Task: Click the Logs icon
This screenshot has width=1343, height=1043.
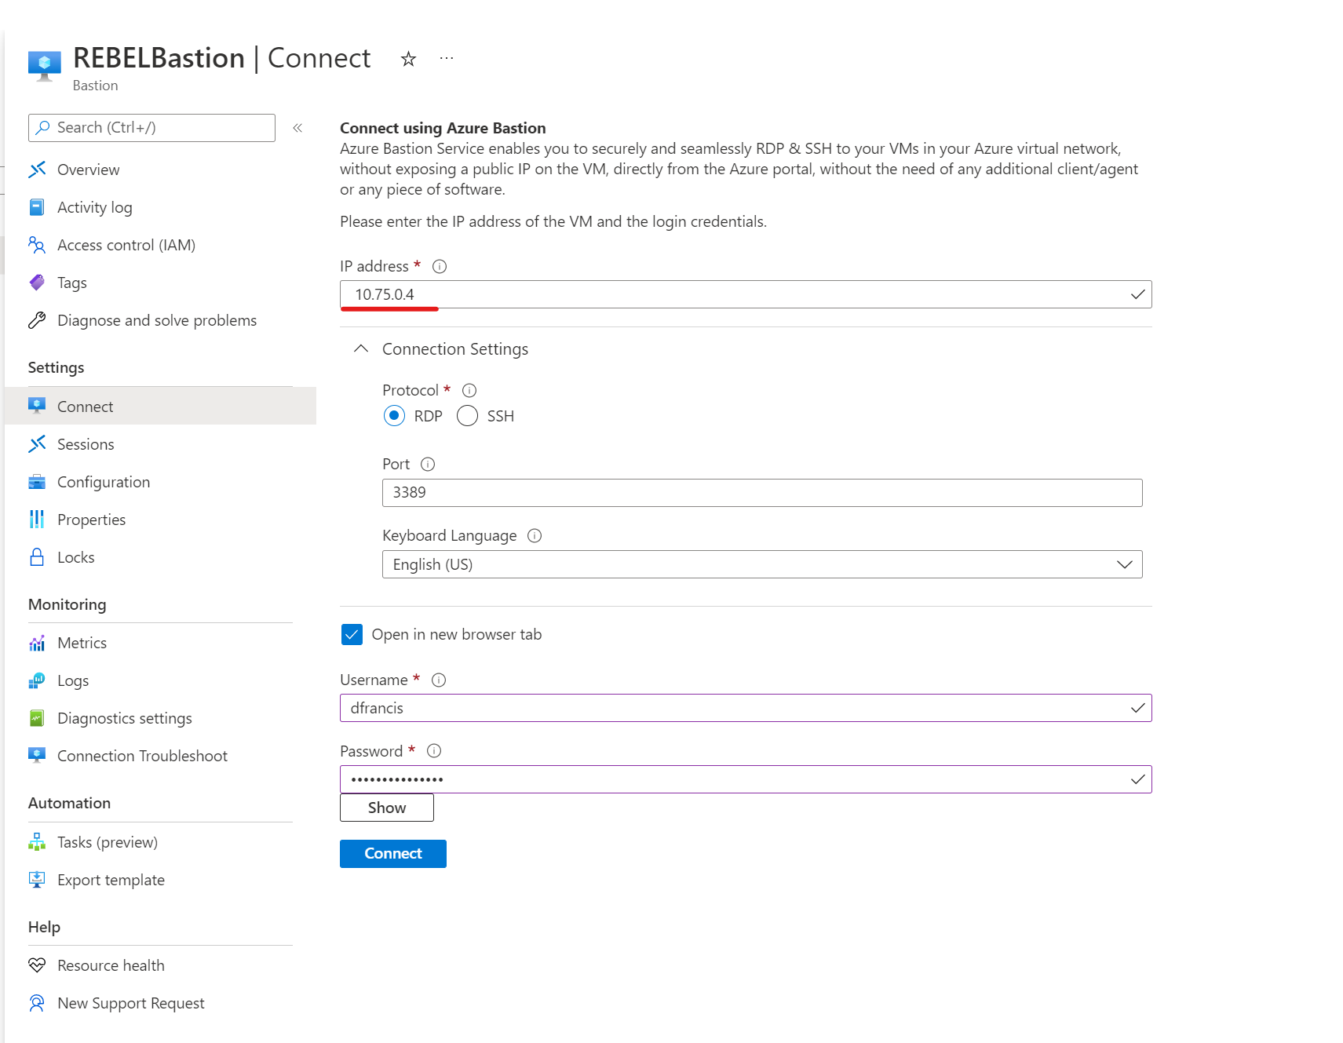Action: point(37,680)
